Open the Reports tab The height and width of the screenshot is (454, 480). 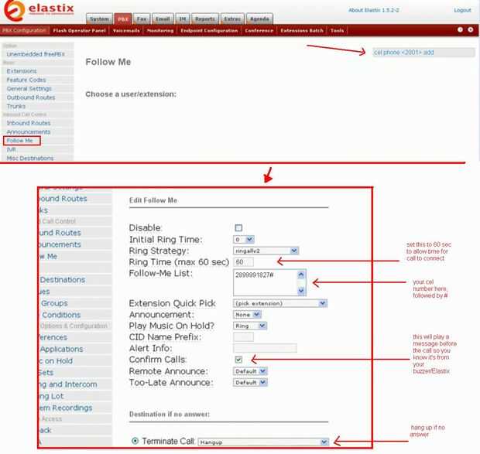[x=205, y=19]
